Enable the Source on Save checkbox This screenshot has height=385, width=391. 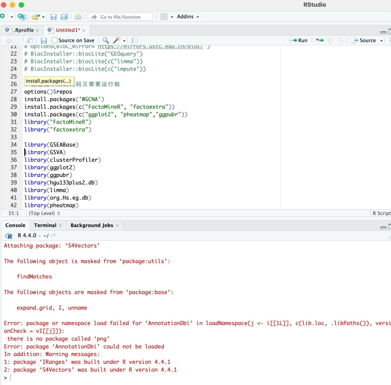coord(55,40)
